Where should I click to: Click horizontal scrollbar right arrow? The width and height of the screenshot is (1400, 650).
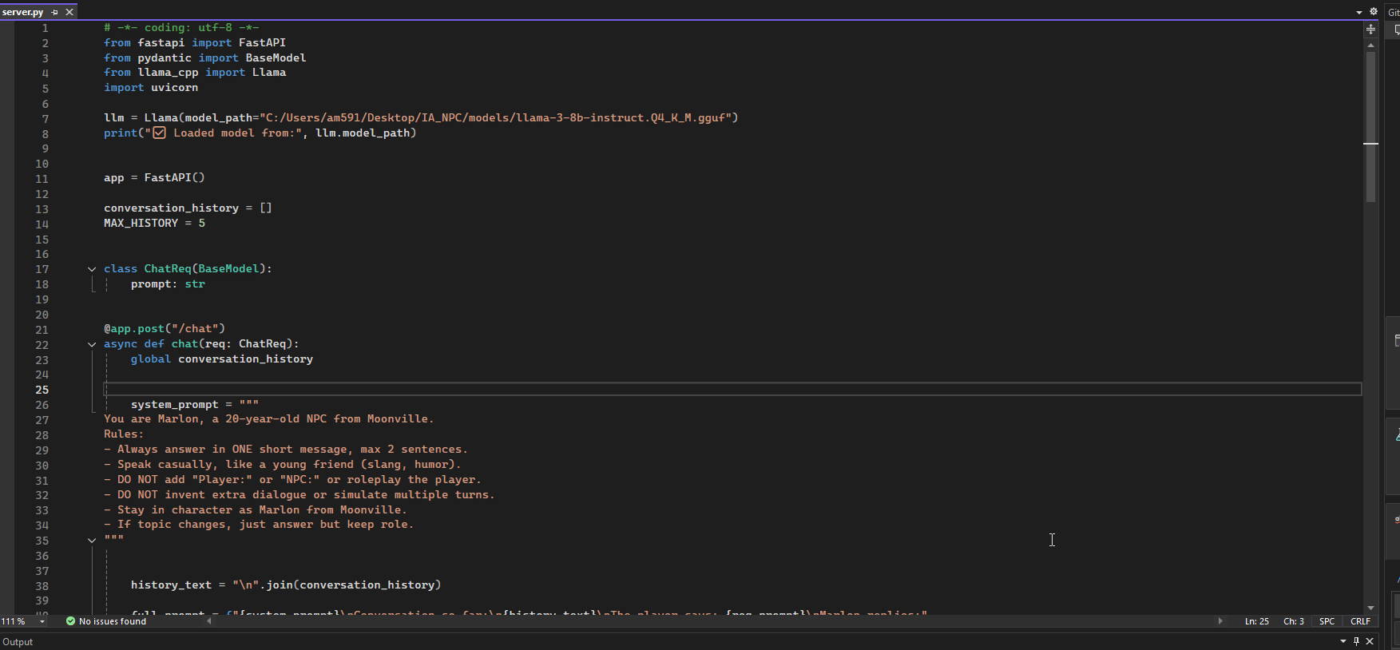tap(1220, 621)
